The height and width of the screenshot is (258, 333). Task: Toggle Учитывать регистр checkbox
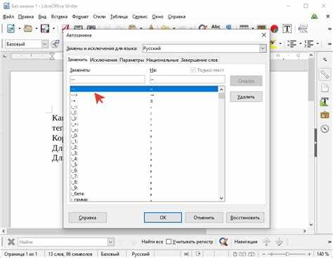(x=169, y=242)
